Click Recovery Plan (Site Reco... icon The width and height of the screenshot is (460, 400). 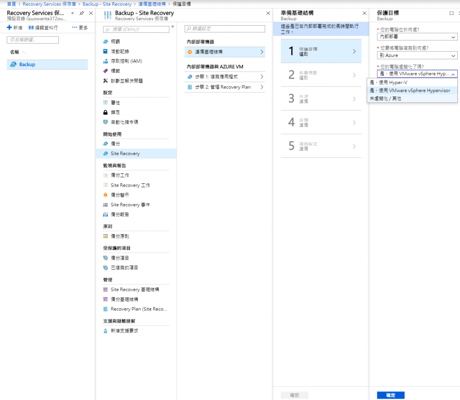coord(106,309)
